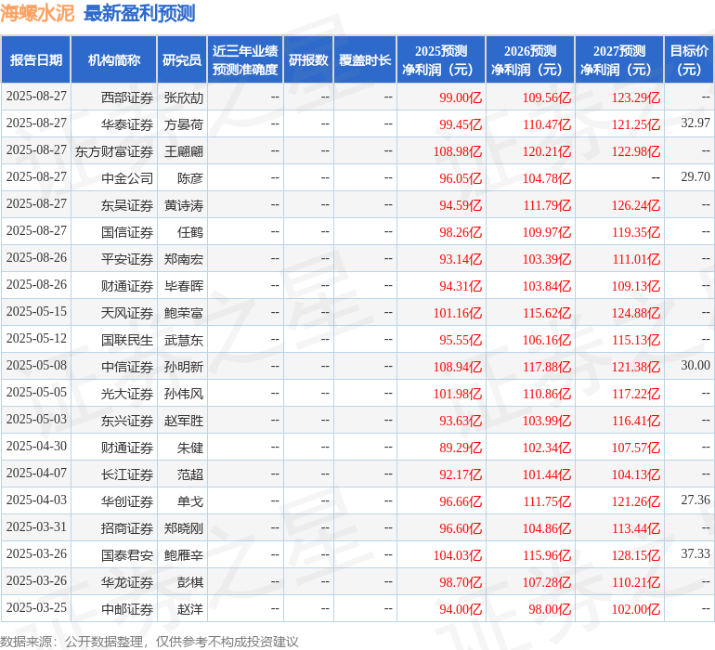The width and height of the screenshot is (715, 650).
Task: Select the 机构简称 column header
Action: 114,60
